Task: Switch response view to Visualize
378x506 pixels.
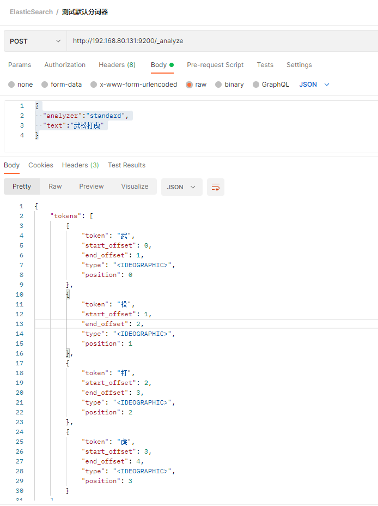Action: 135,186
